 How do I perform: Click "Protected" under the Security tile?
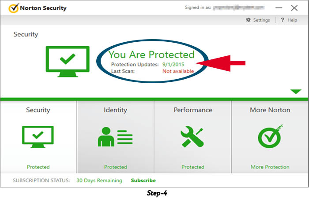tap(38, 167)
